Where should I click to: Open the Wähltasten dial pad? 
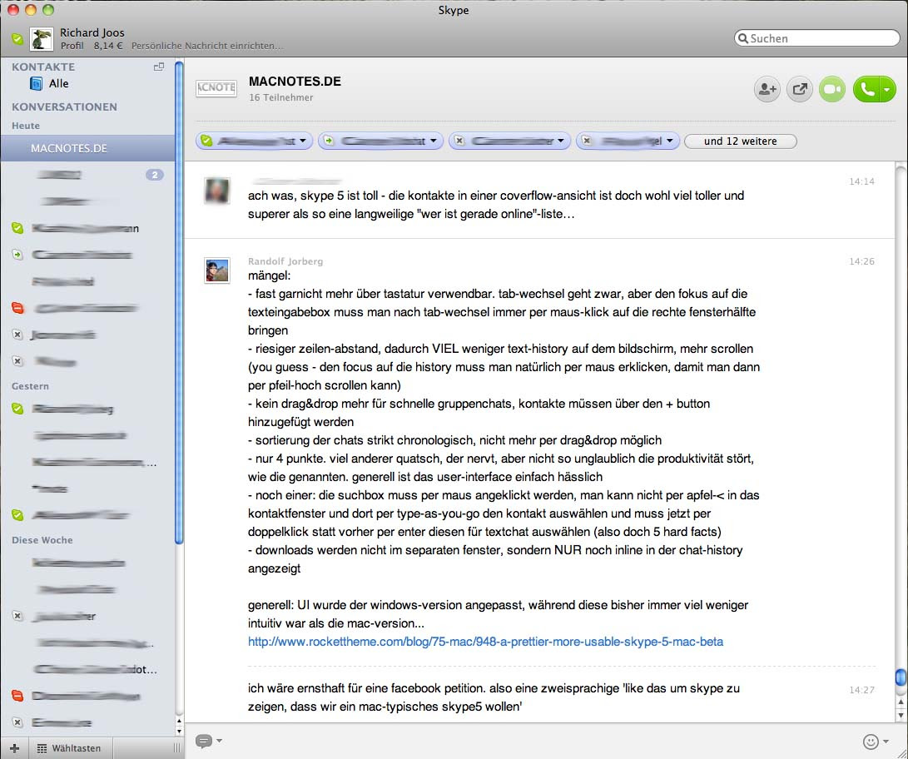(x=69, y=748)
